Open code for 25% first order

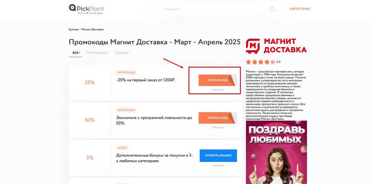[x=217, y=80]
